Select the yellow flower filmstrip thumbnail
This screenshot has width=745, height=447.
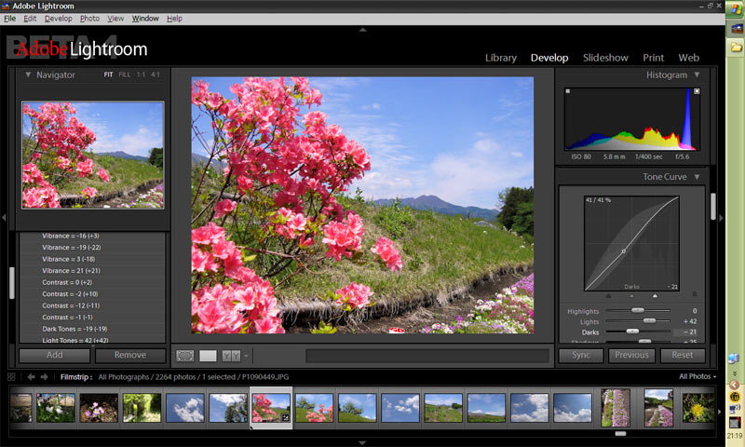pyautogui.click(x=698, y=407)
